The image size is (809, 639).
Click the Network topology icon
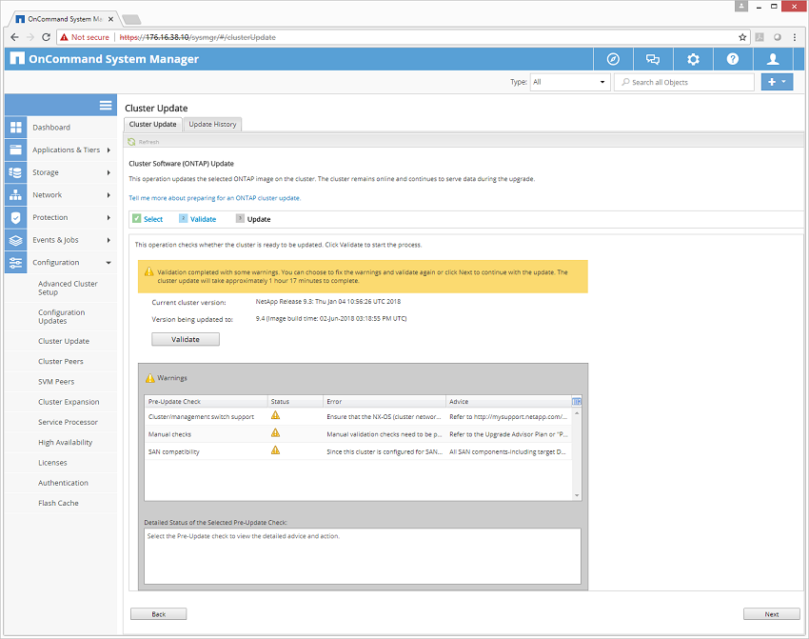[x=16, y=195]
